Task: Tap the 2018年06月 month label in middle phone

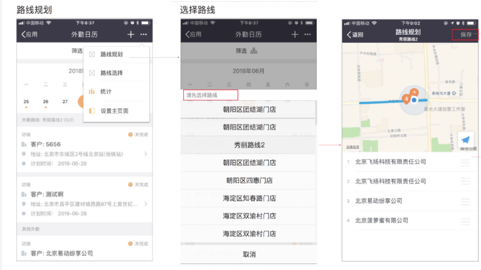Action: tap(249, 71)
